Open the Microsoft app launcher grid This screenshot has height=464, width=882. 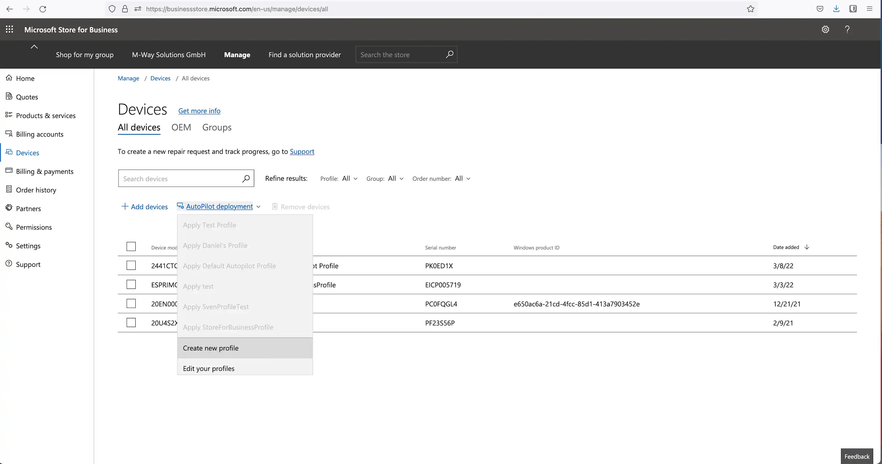[x=9, y=29]
